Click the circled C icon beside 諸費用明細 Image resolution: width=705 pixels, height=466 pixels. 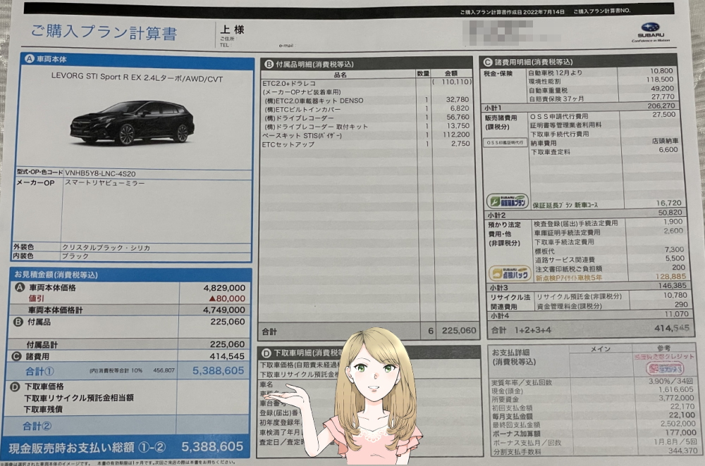pyautogui.click(x=489, y=62)
